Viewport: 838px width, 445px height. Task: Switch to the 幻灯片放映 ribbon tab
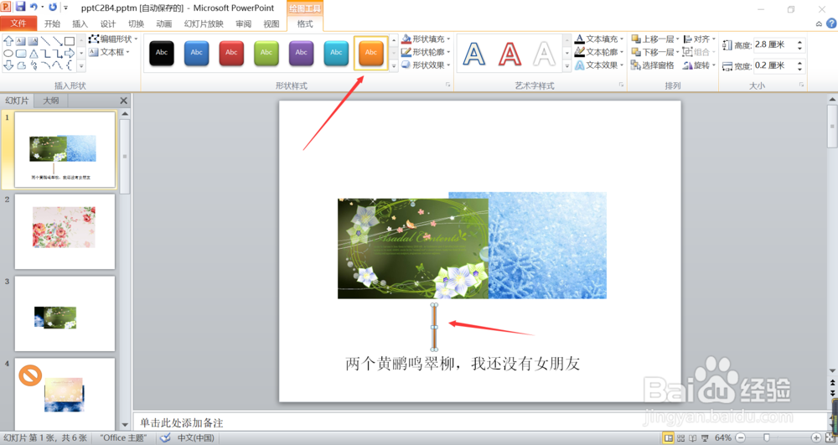[x=204, y=23]
